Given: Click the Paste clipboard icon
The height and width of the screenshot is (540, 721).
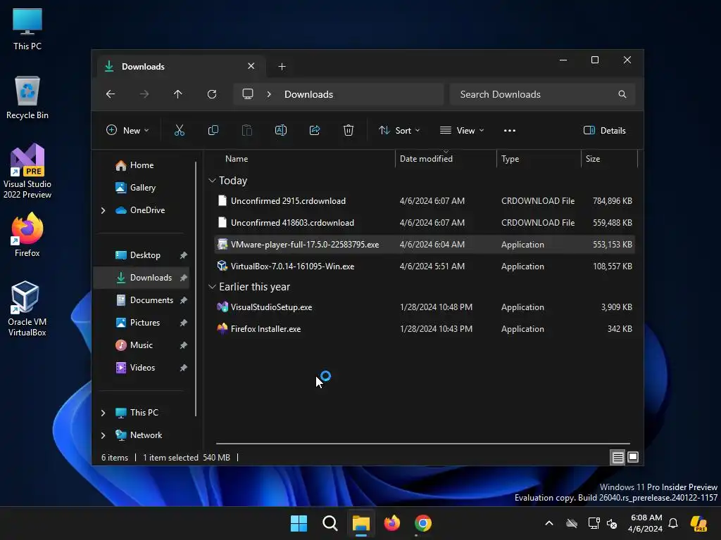Looking at the screenshot, I should [247, 130].
